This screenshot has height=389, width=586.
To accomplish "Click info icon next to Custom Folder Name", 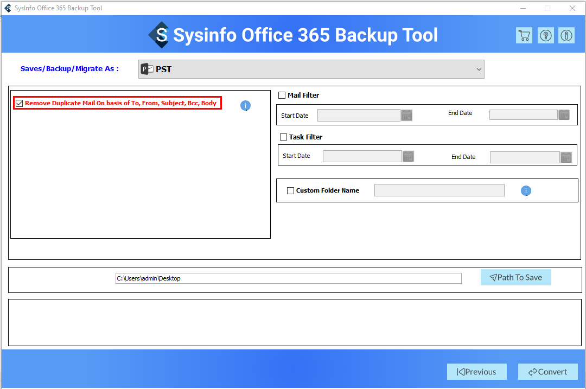I will click(x=526, y=191).
